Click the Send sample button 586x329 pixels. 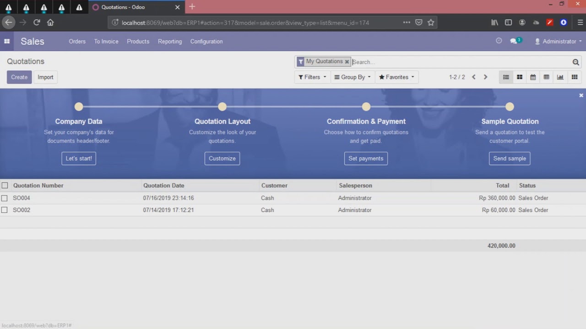510,159
